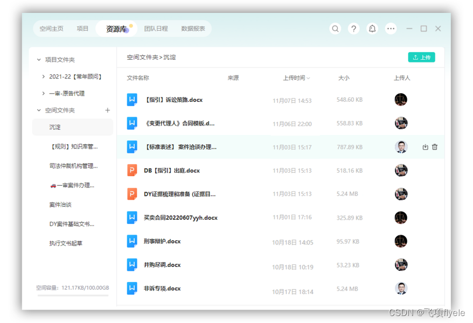Click uploader avatar for 非诉专项.docx
The width and height of the screenshot is (473, 323).
pos(401,289)
